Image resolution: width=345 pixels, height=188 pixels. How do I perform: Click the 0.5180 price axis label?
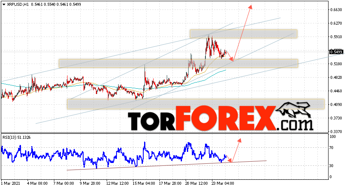[336, 64]
